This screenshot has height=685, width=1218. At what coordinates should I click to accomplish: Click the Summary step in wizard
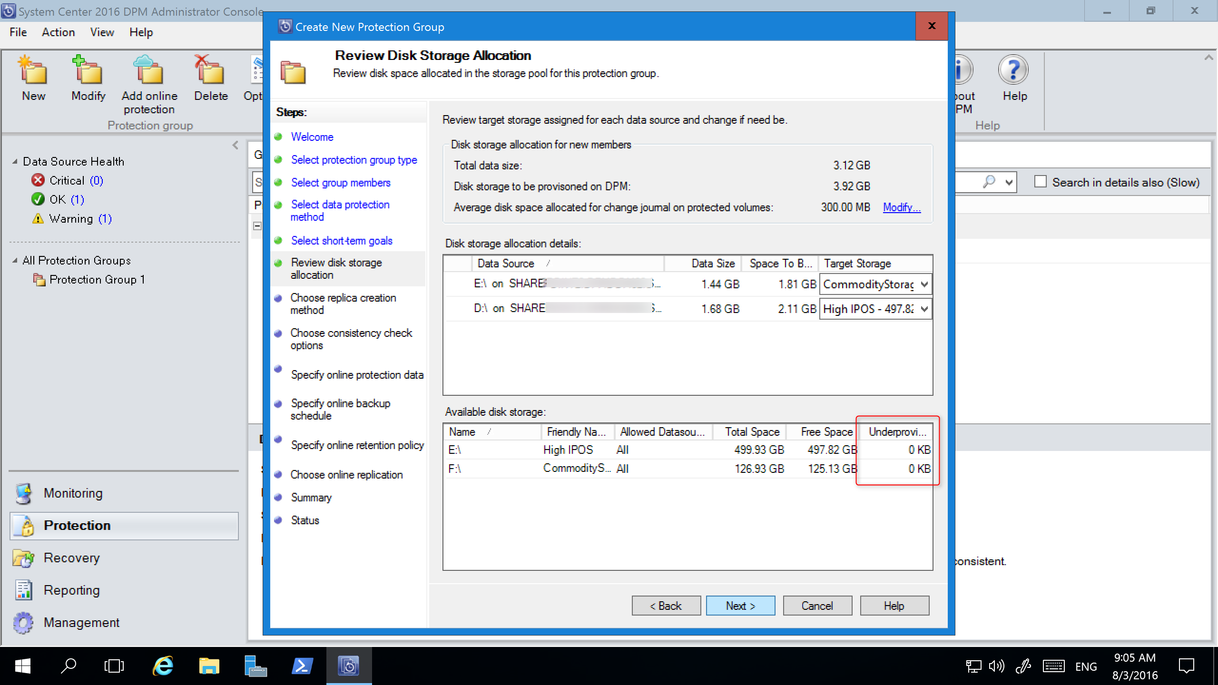point(310,498)
